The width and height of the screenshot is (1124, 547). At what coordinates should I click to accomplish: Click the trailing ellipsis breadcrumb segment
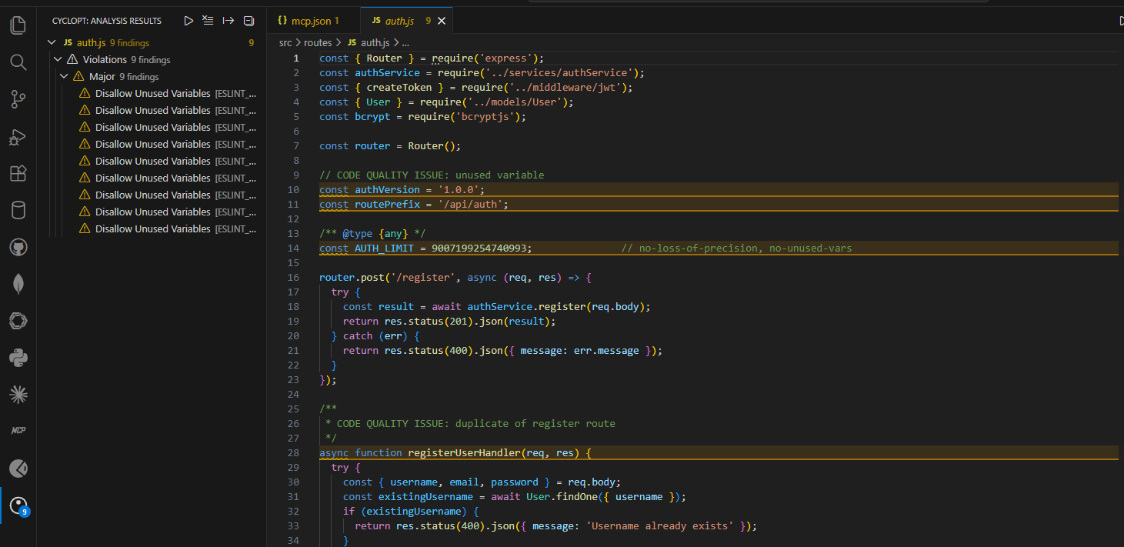point(405,43)
